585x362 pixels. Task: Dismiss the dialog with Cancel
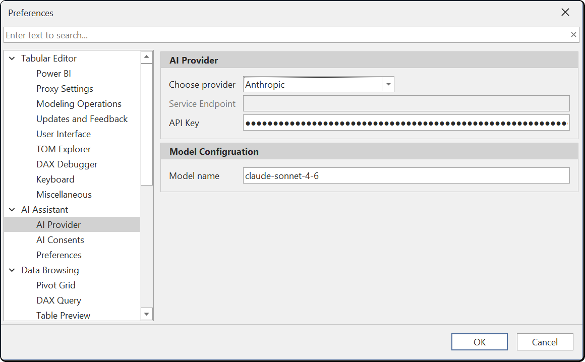545,341
